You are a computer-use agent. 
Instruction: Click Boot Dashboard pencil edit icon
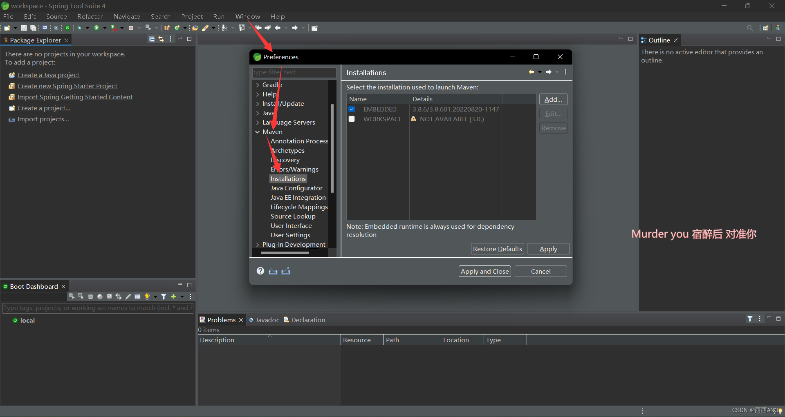128,297
